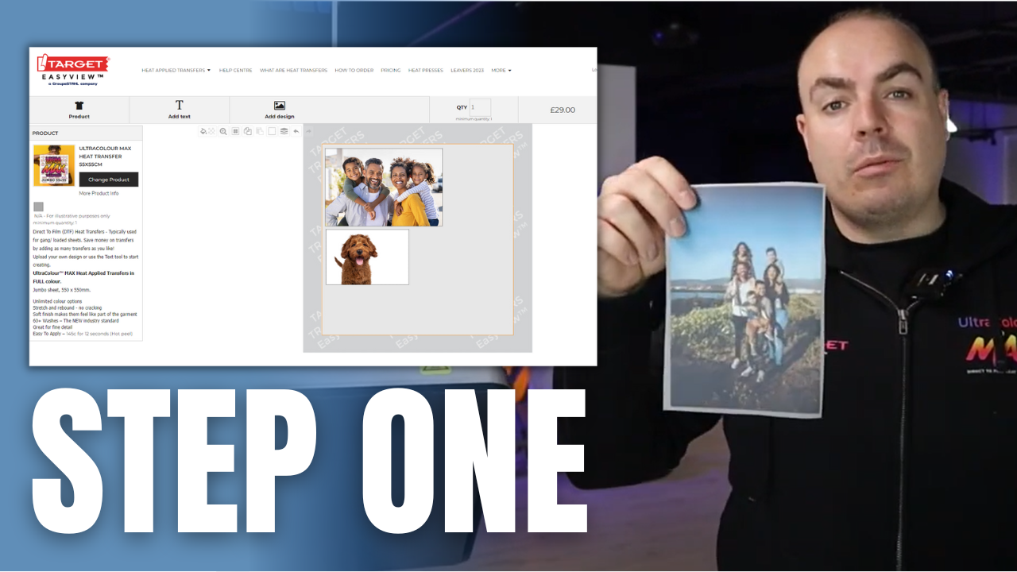Expand the Heat Applied Transfers dropdown

pyautogui.click(x=176, y=70)
